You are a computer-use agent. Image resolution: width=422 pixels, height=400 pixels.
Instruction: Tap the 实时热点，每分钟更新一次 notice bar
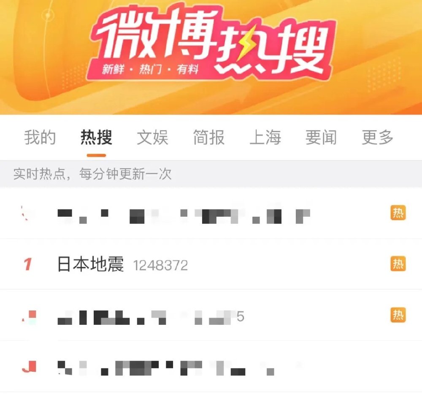(x=211, y=174)
